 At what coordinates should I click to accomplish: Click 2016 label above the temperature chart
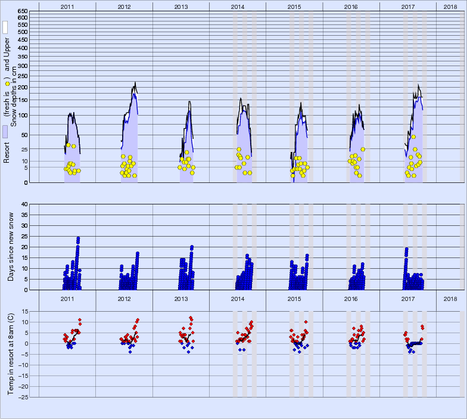[351, 299]
